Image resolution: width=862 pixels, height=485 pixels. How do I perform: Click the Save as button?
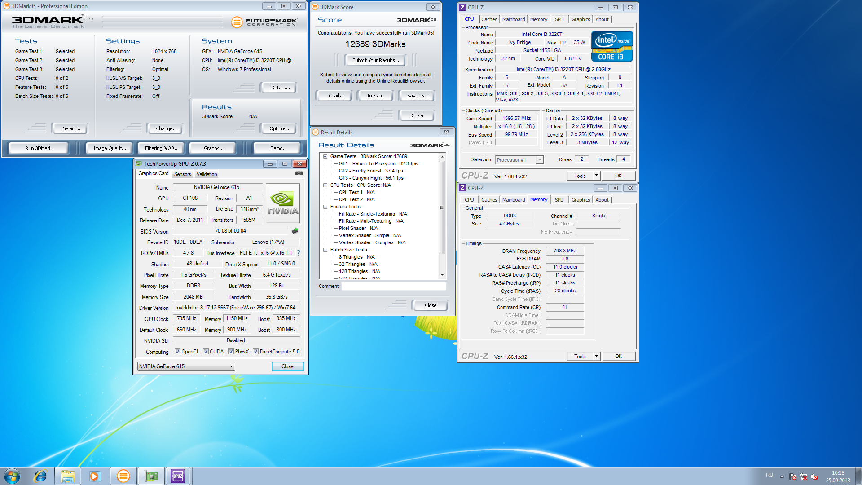click(417, 96)
